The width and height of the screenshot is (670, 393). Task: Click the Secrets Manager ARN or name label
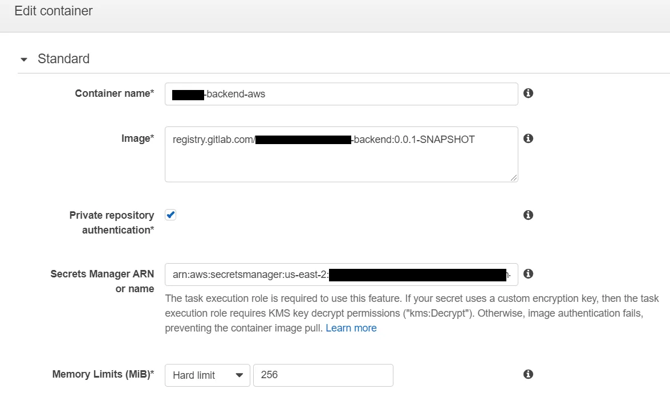tap(102, 281)
